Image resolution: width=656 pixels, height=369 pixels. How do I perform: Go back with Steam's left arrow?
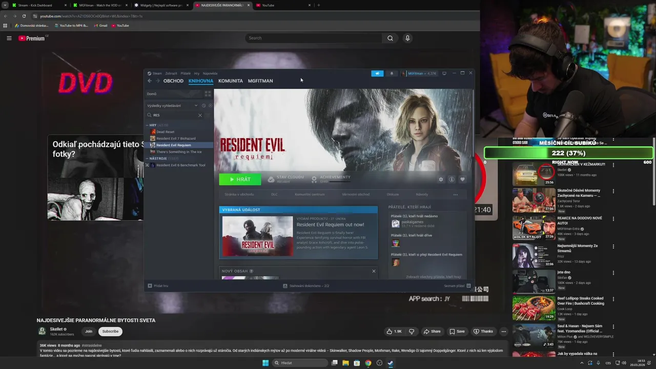pos(150,81)
